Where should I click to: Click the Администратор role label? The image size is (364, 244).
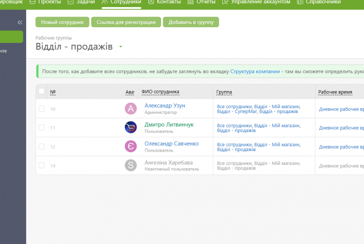click(x=161, y=112)
